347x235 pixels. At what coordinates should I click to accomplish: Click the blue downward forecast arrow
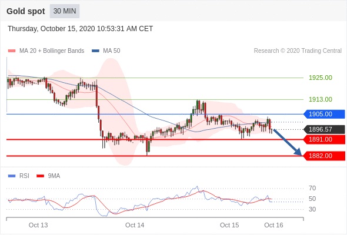288,143
